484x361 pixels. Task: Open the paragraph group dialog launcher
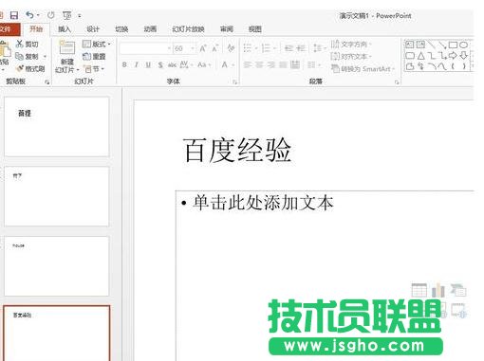pos(397,82)
